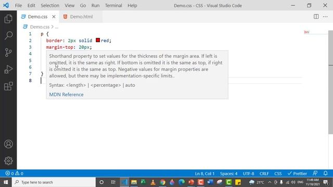Close the Demo.css tab
Image resolution: width=333 pixels, height=187 pixels.
pos(54,17)
